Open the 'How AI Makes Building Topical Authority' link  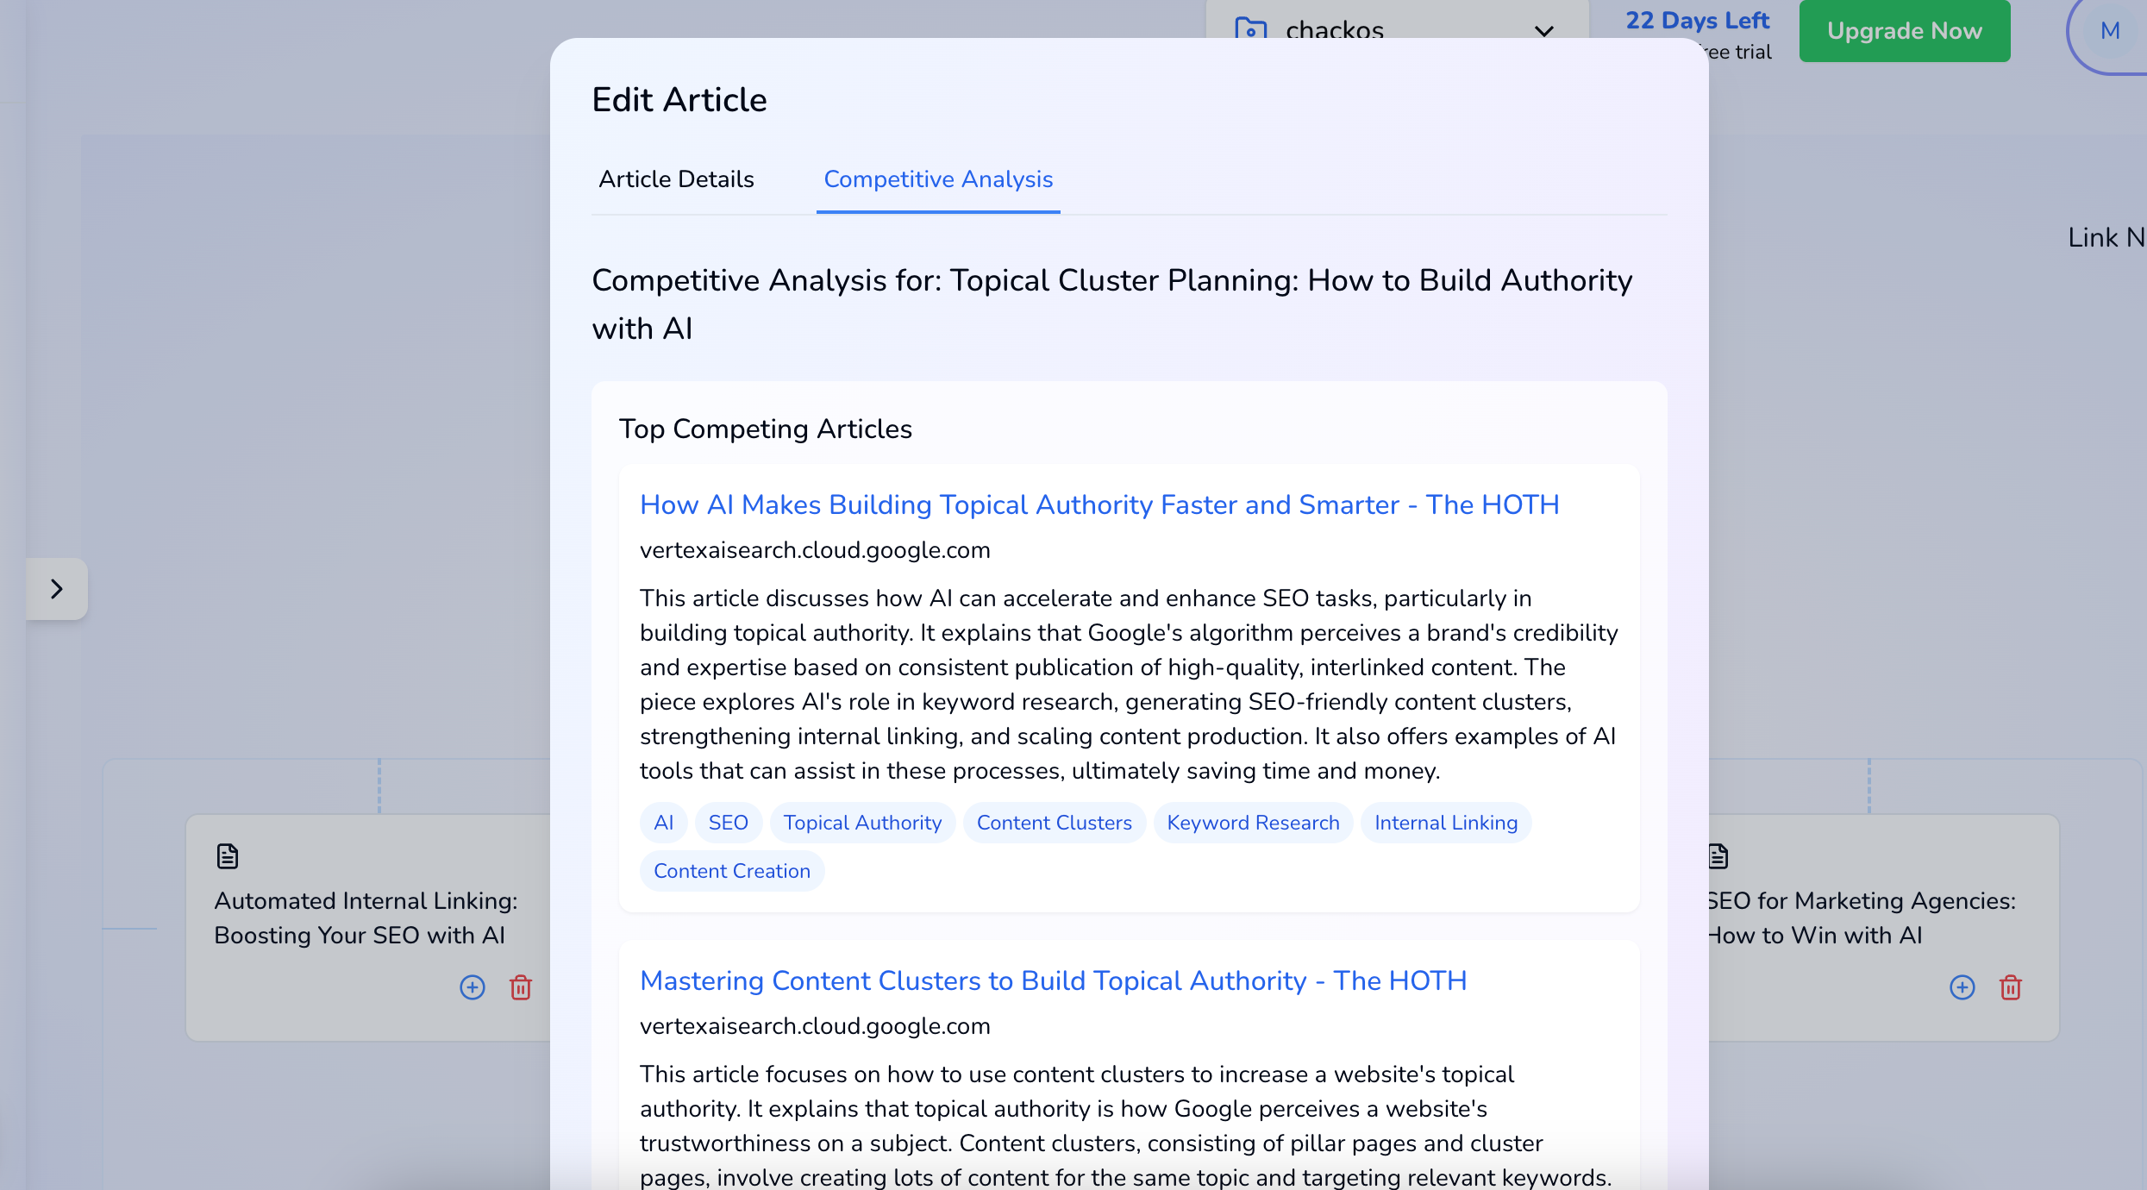tap(1099, 504)
